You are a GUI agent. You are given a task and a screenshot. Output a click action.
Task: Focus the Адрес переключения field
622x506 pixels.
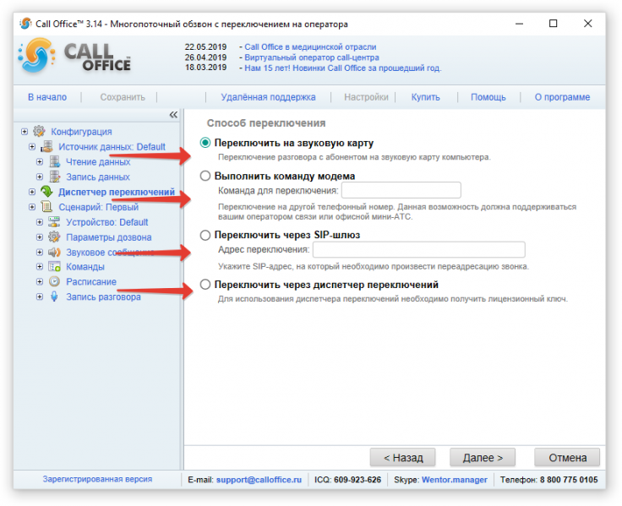[419, 249]
